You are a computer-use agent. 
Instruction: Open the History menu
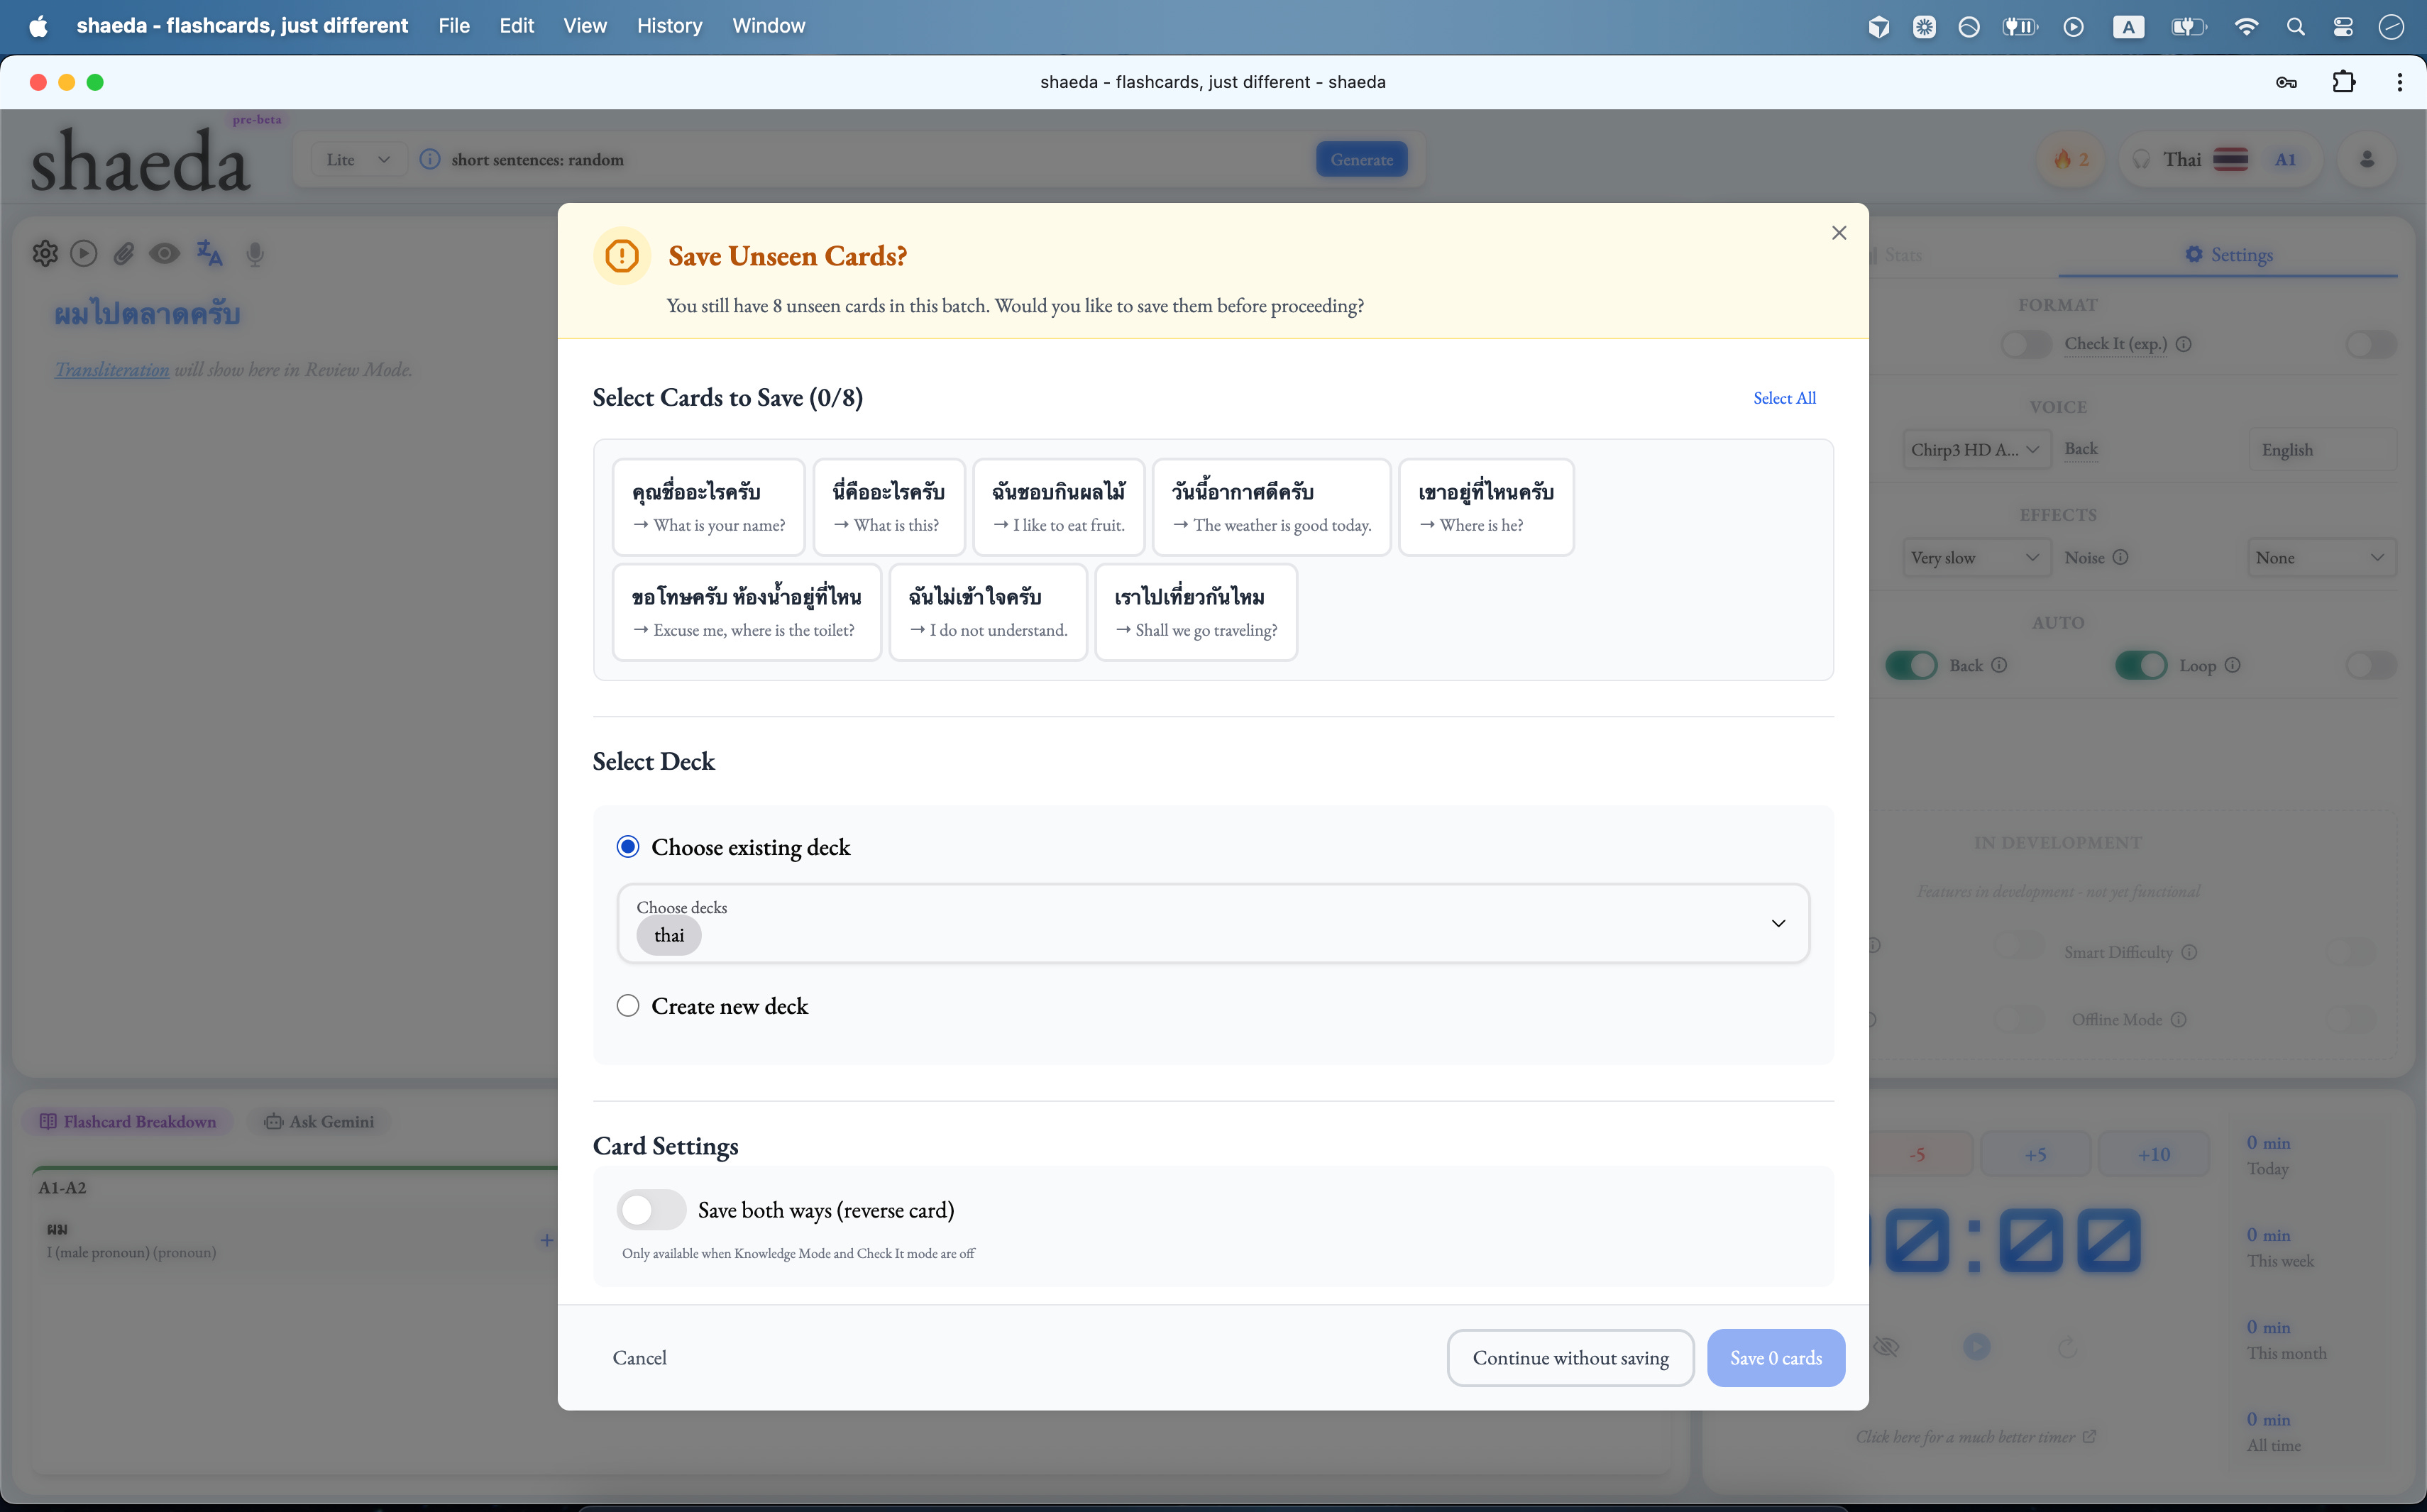point(669,26)
